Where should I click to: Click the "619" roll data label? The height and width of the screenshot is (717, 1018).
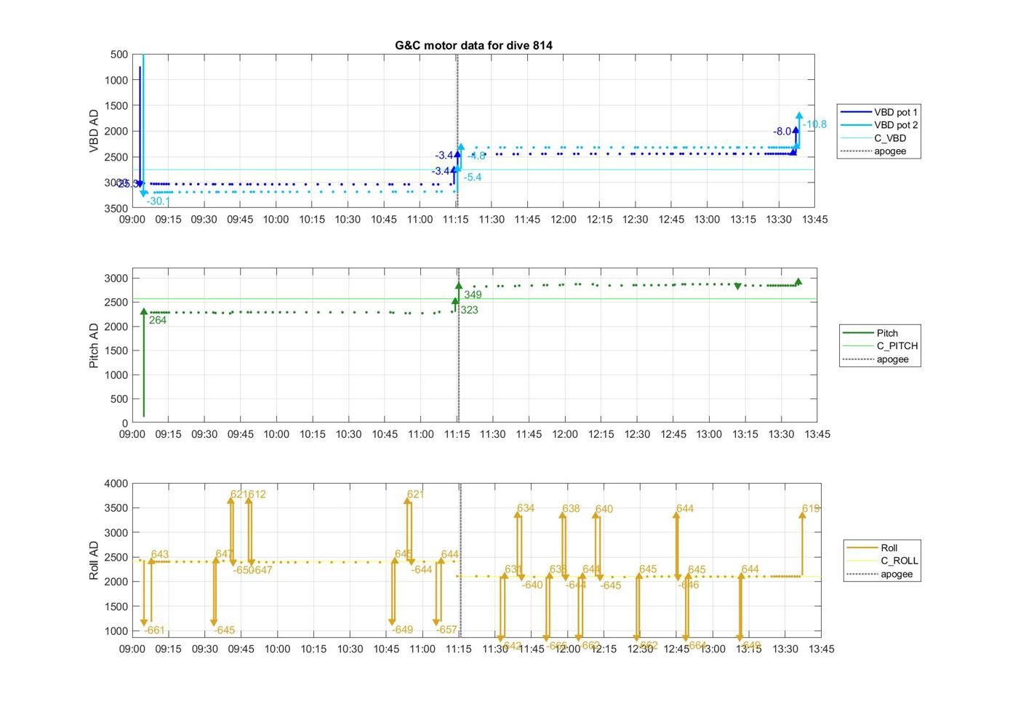point(811,509)
